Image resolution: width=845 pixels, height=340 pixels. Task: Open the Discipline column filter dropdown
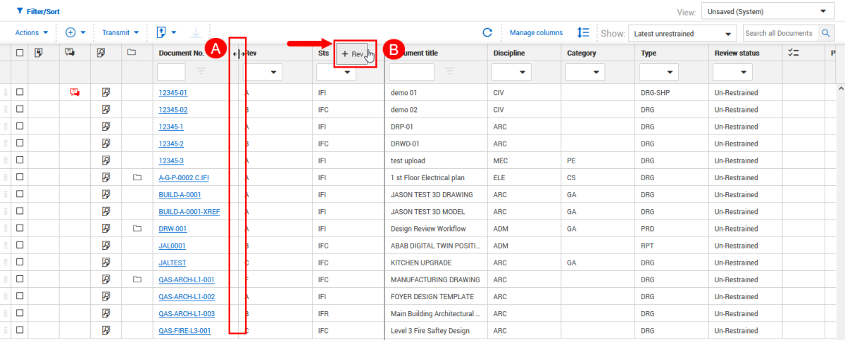[x=511, y=72]
